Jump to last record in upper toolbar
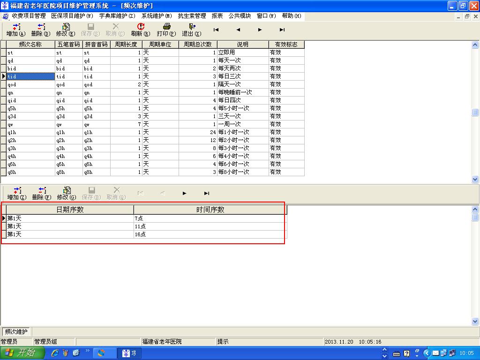Viewport: 480px width, 360px height. (282, 30)
